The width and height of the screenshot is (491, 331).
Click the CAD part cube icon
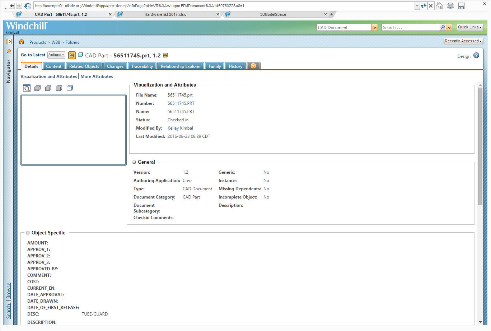pyautogui.click(x=81, y=55)
